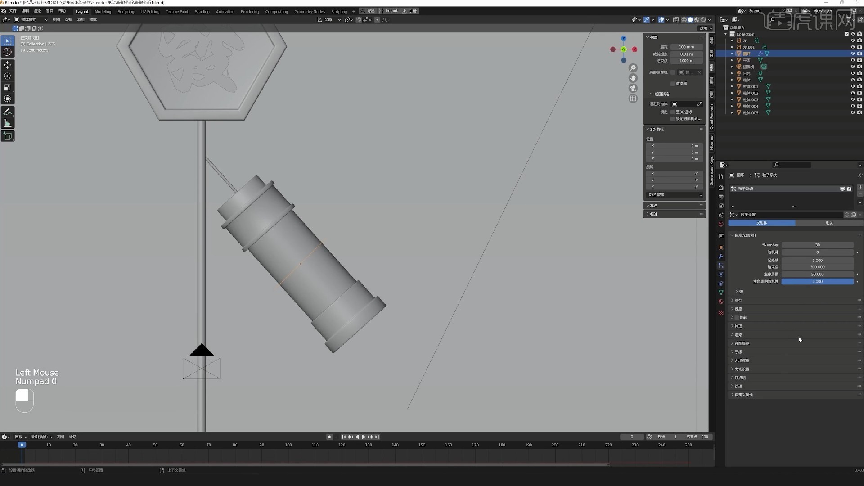Open object mode dropdown in header

click(x=31, y=20)
